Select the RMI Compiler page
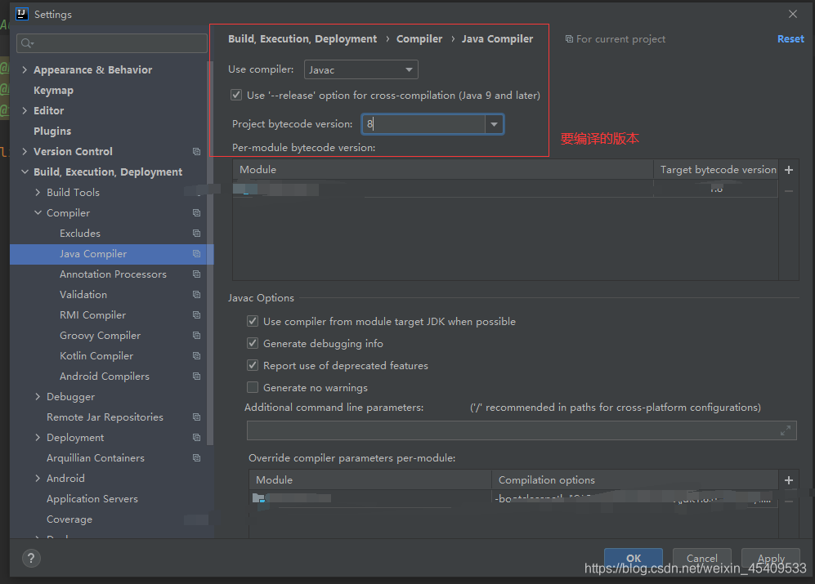815x584 pixels. click(92, 314)
